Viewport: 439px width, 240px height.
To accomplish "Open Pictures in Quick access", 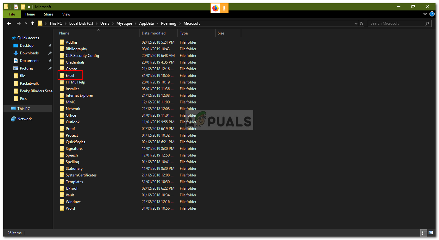I will point(27,68).
